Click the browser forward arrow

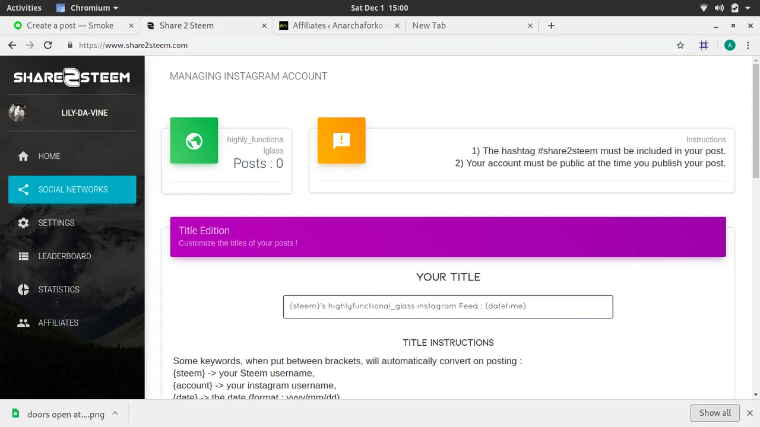click(x=30, y=45)
